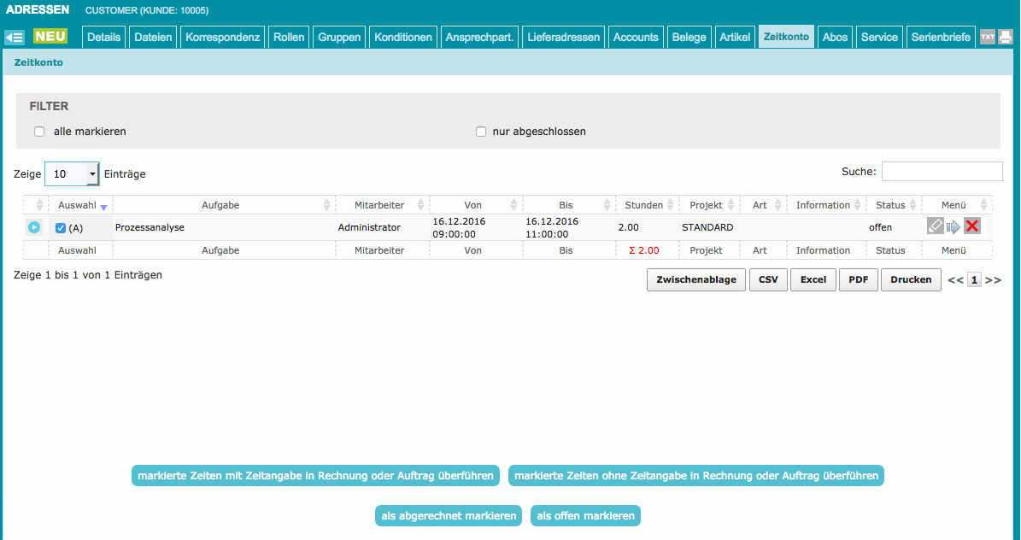This screenshot has height=540, width=1021.
Task: Click the edit pencil icon for Prozessanalyse
Action: 936,226
